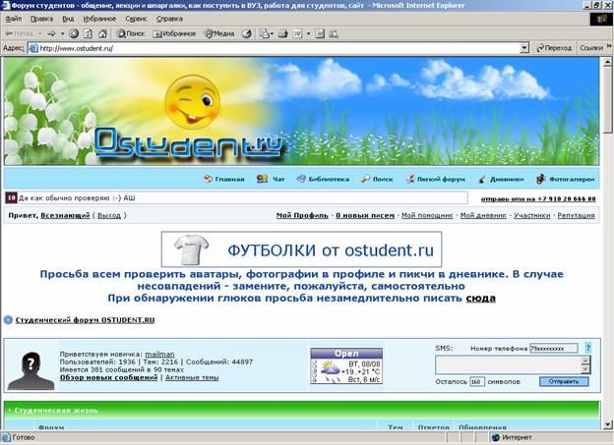
Task: Open the Библиотека site navigation link
Action: pyautogui.click(x=323, y=179)
